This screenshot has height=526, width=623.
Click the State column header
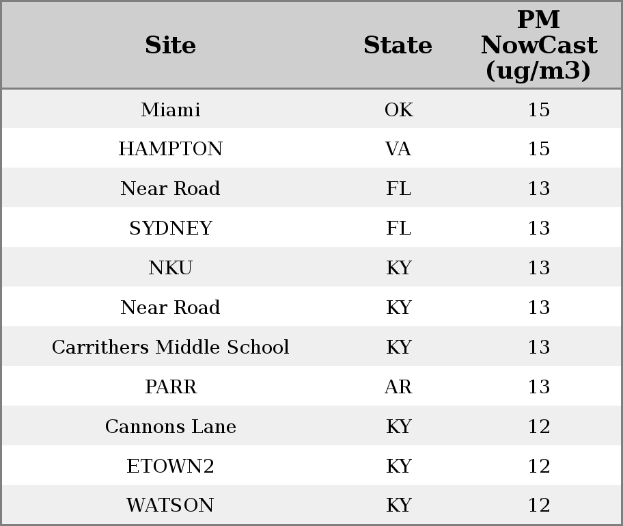398,45
